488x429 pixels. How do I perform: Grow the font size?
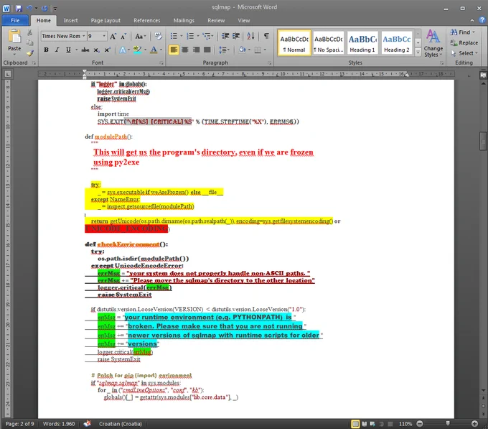[x=113, y=37]
